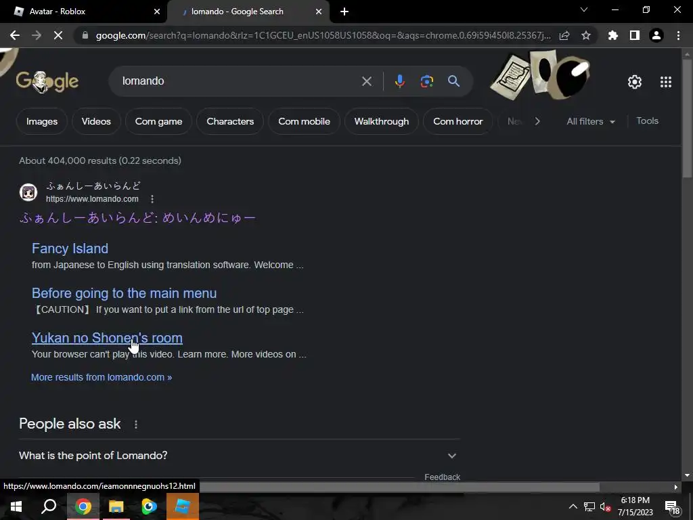This screenshot has width=693, height=520.
Task: Open the notification center icon
Action: tap(672, 506)
